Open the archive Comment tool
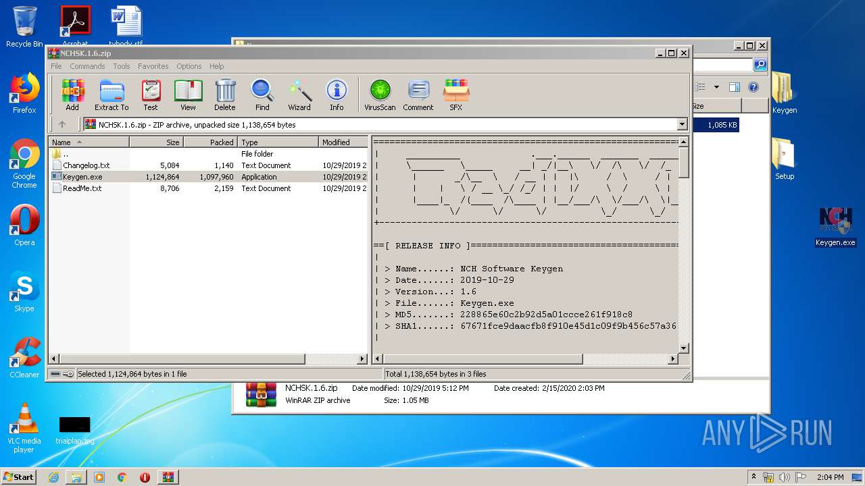Screen dimensions: 865x486 [418, 95]
